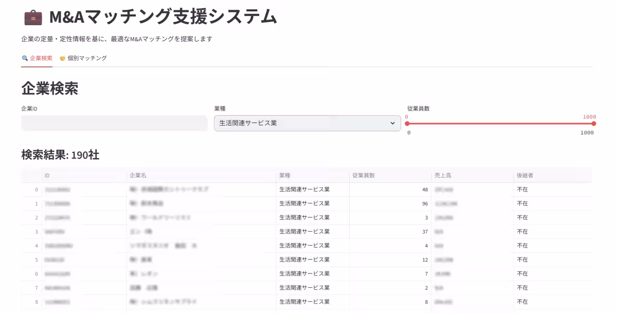Click the chevron on the 業種 combo box

(x=393, y=123)
